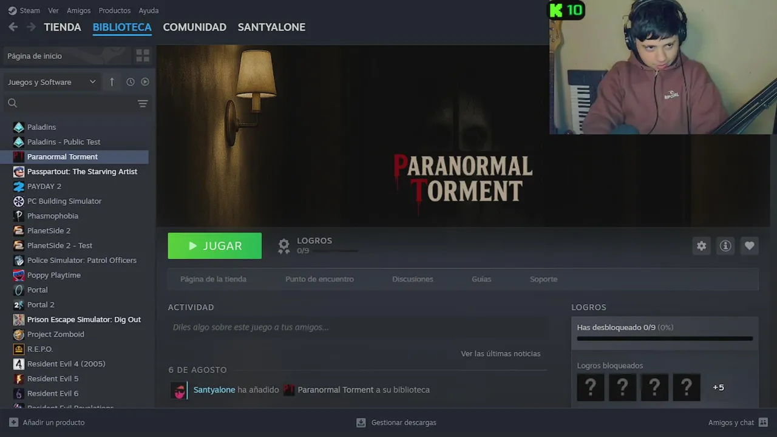Go to the TIENDA tab
Viewport: 777px width, 437px height.
pyautogui.click(x=63, y=27)
